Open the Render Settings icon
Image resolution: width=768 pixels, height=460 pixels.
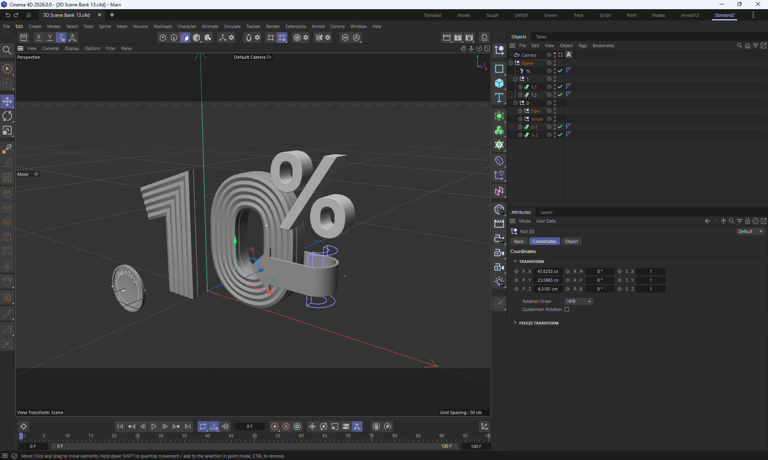(469, 38)
